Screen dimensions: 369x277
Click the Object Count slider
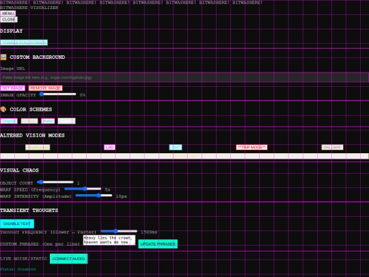[55, 182]
